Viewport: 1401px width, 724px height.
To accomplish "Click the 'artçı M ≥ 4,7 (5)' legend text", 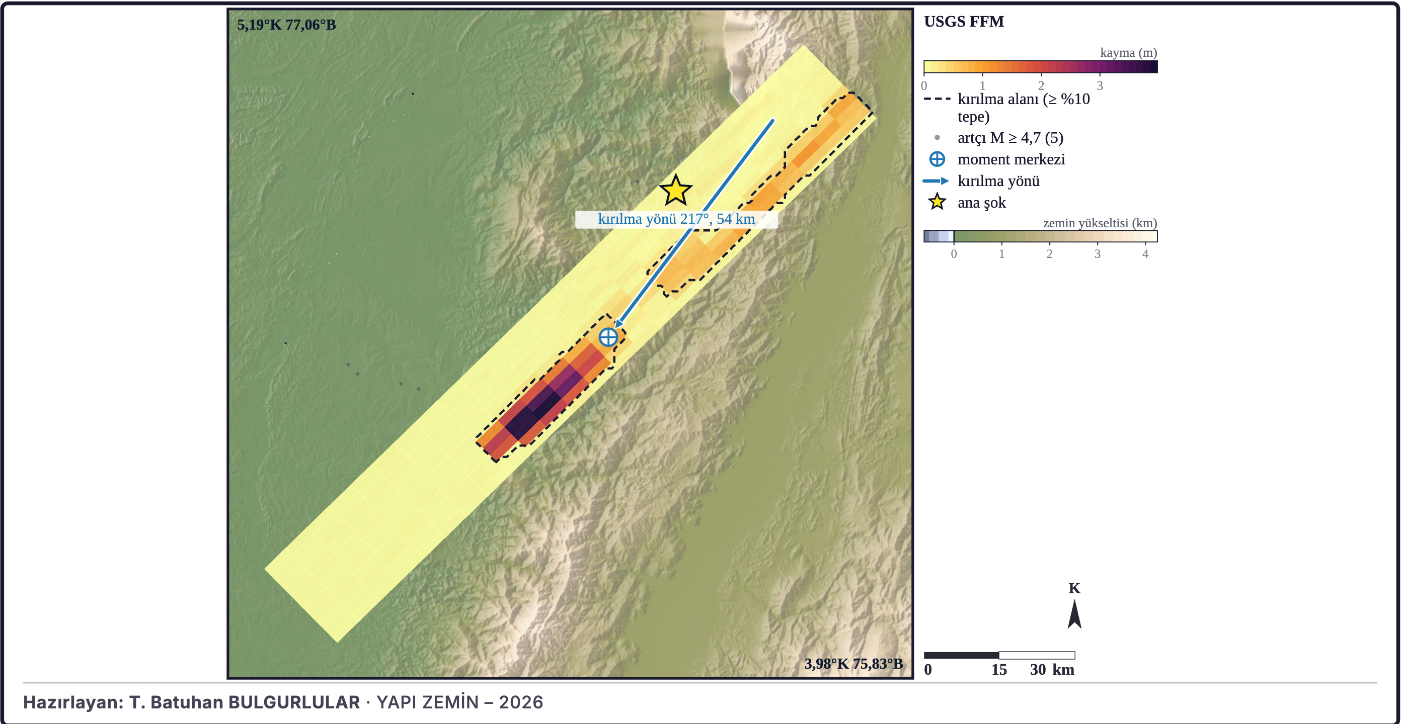I will (1010, 138).
